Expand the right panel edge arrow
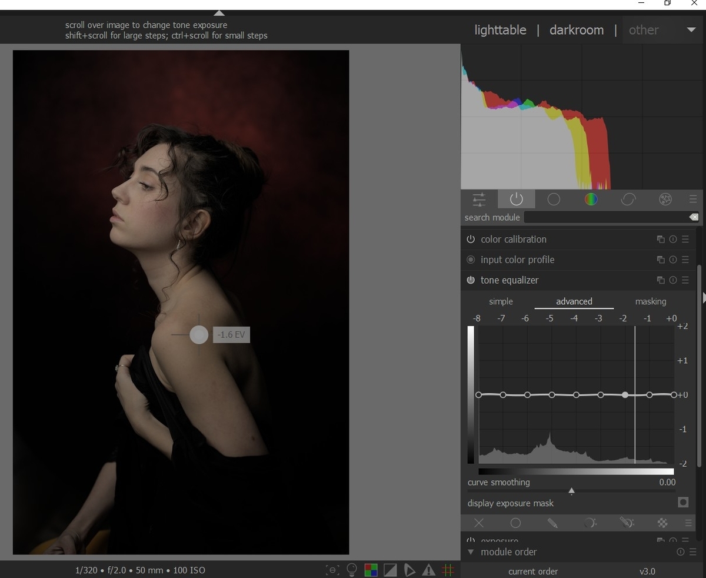Image resolution: width=706 pixels, height=578 pixels. point(704,298)
